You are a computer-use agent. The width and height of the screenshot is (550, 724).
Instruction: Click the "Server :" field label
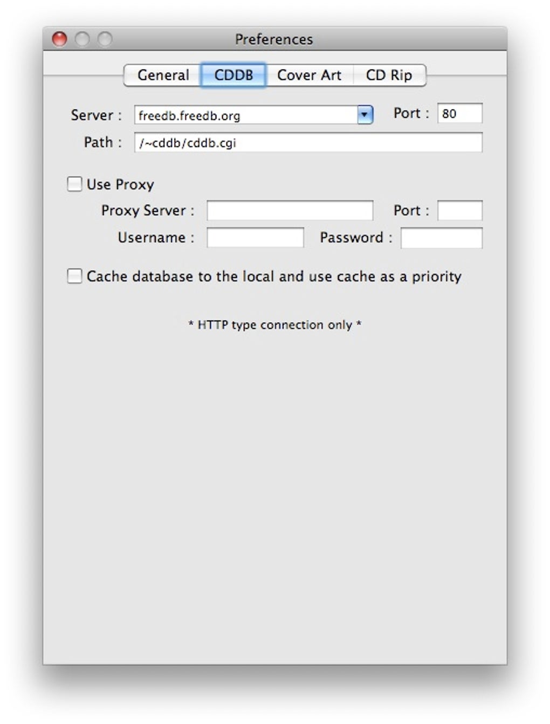tap(96, 115)
